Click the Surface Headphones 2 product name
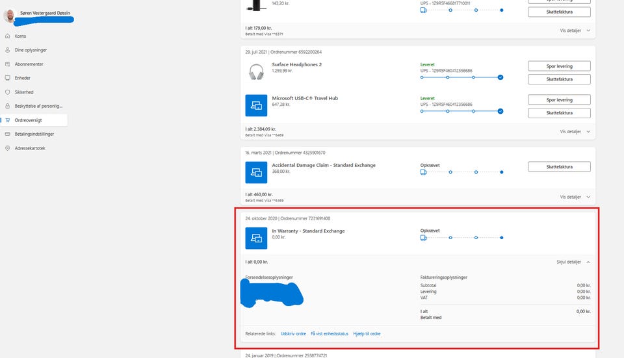This screenshot has height=358, width=624. pos(297,64)
